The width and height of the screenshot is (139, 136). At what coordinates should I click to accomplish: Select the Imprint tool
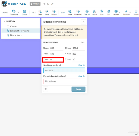pyautogui.click(x=95, y=13)
